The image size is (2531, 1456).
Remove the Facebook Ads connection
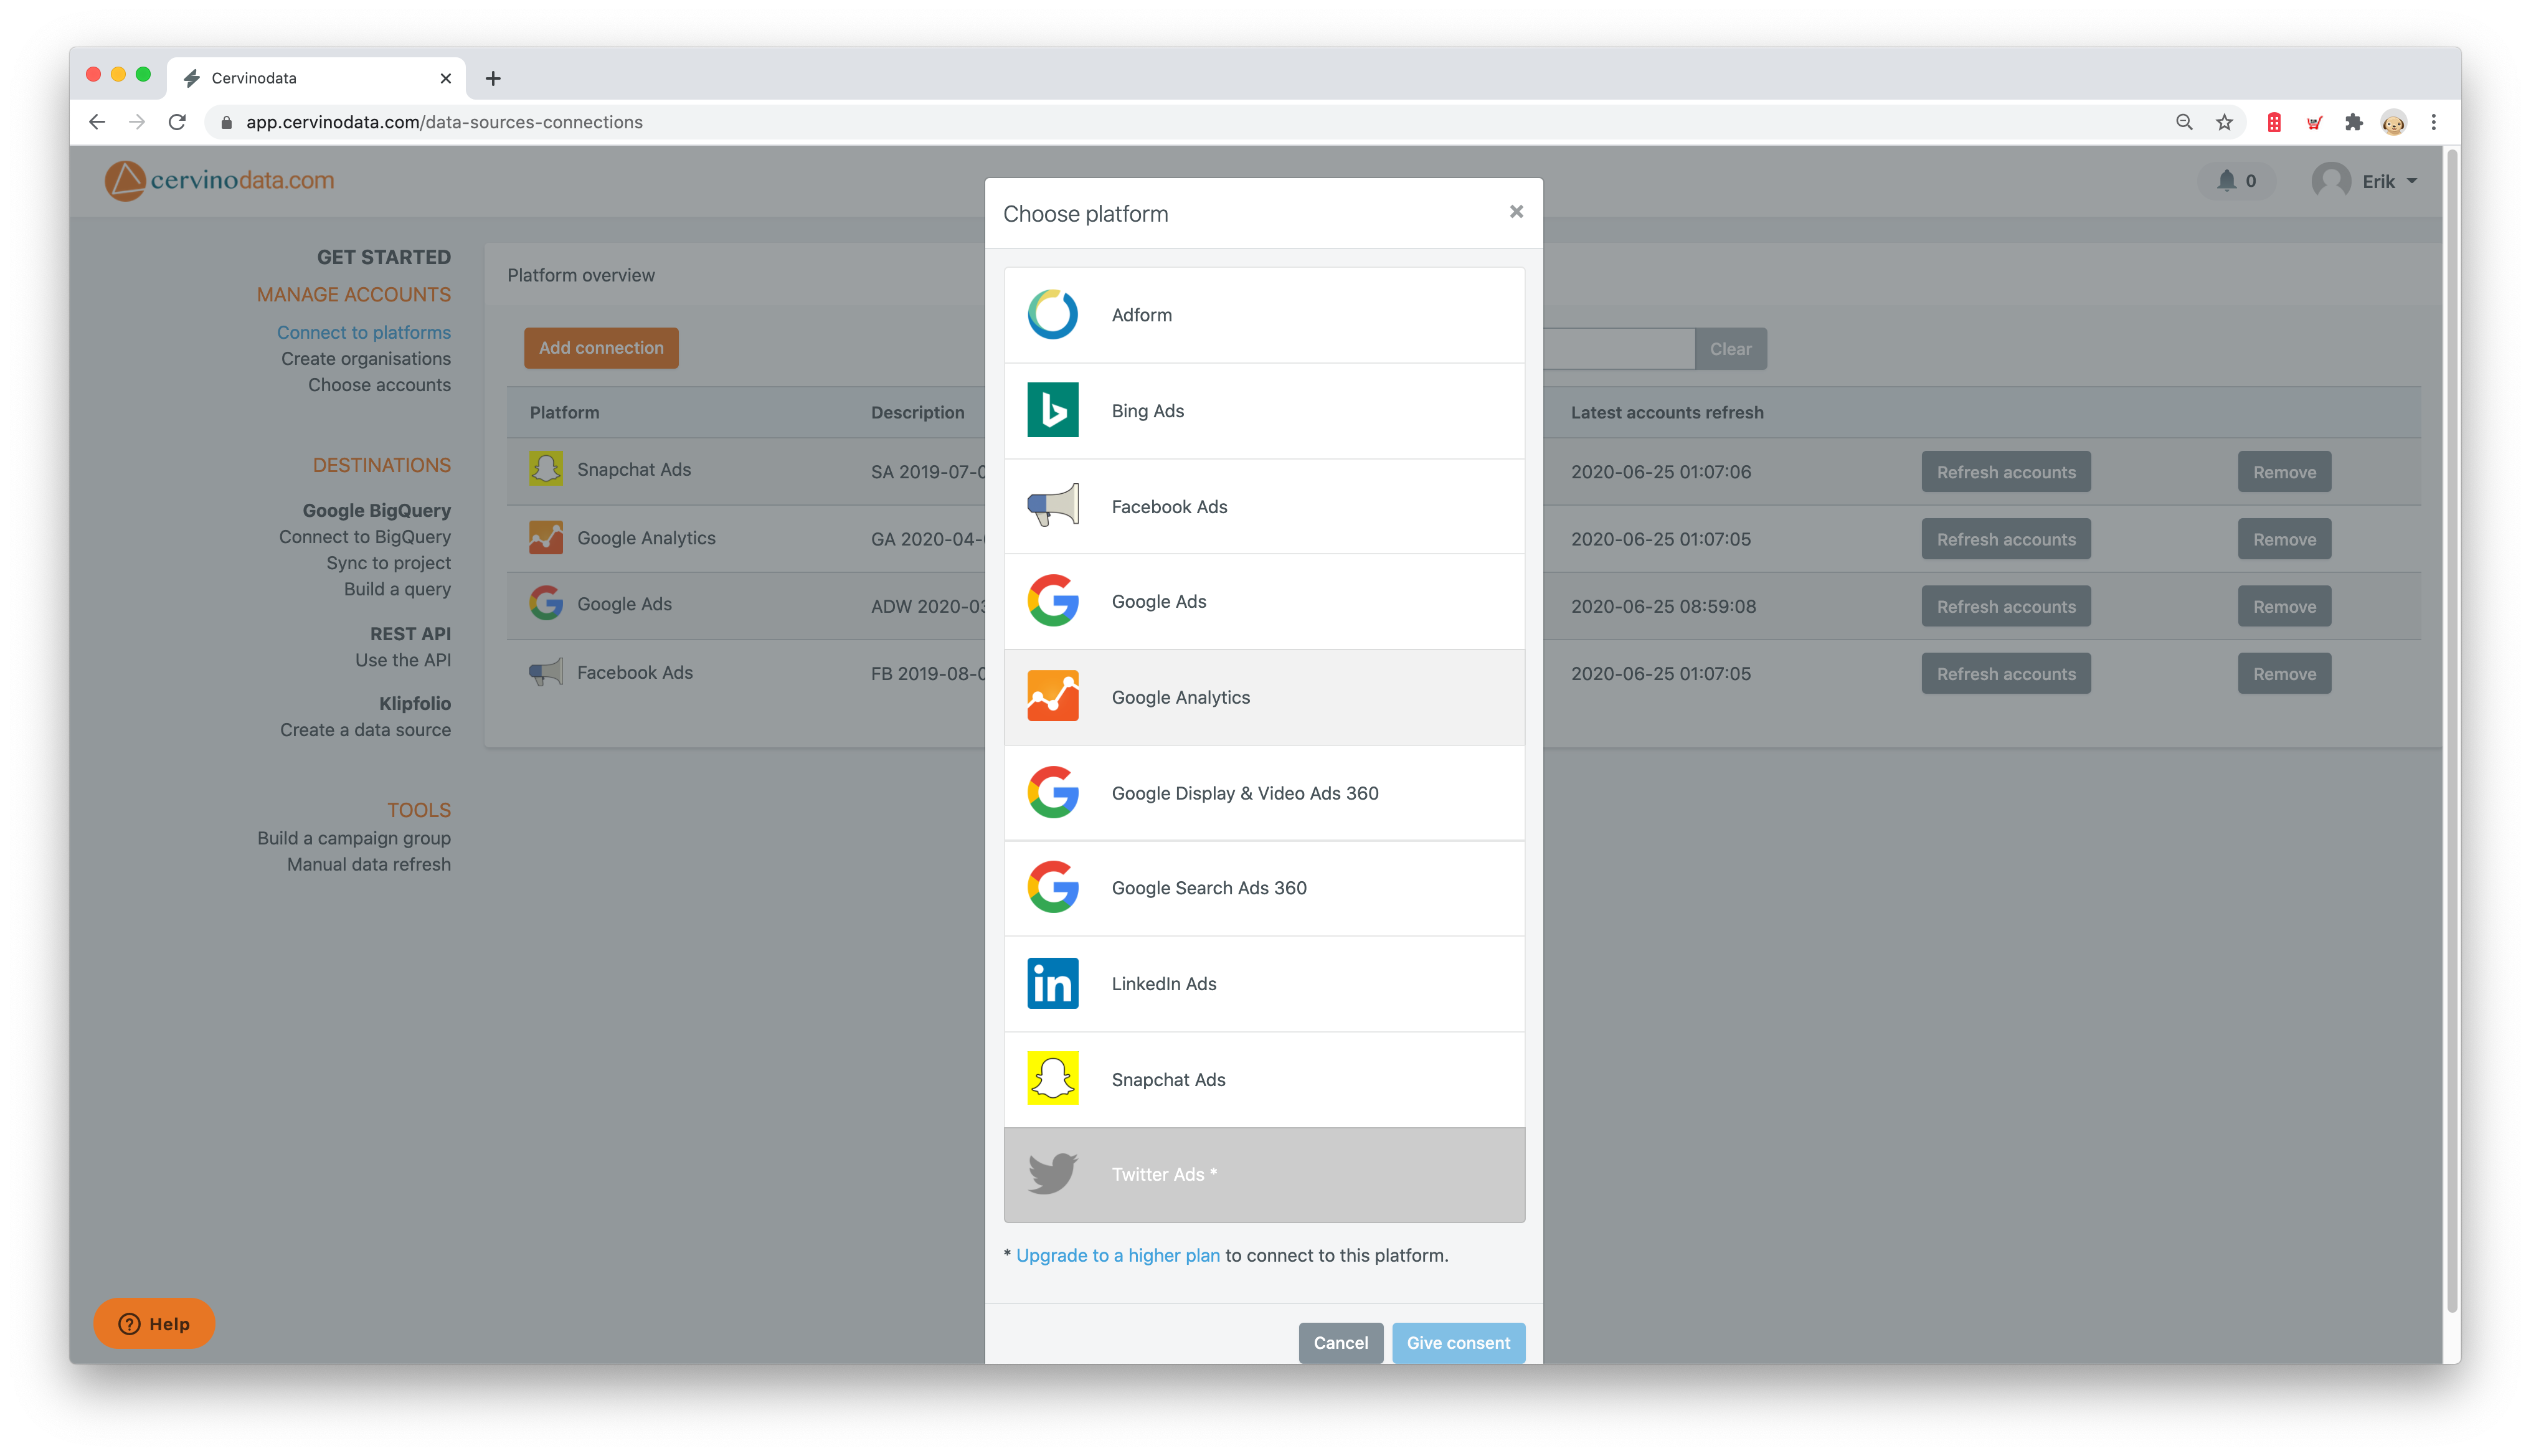tap(2284, 674)
